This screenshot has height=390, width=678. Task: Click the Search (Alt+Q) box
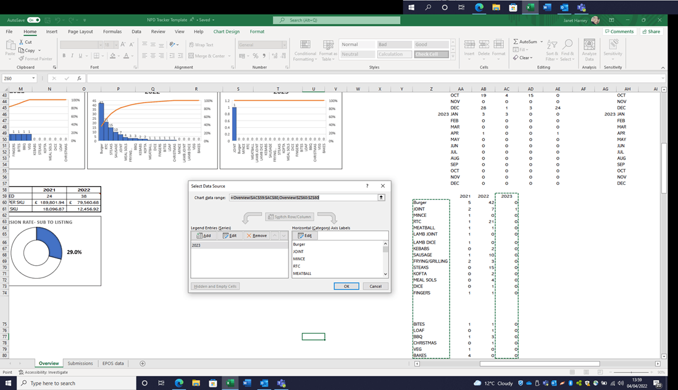pyautogui.click(x=337, y=20)
